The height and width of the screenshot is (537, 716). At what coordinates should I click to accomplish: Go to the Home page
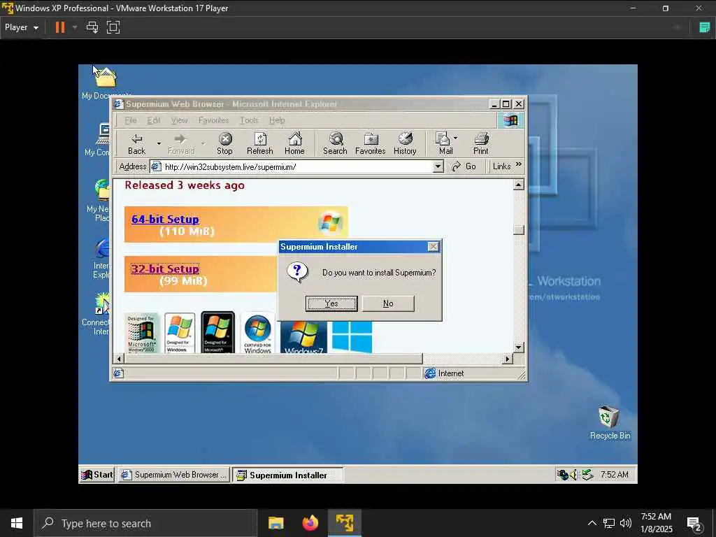pyautogui.click(x=294, y=144)
